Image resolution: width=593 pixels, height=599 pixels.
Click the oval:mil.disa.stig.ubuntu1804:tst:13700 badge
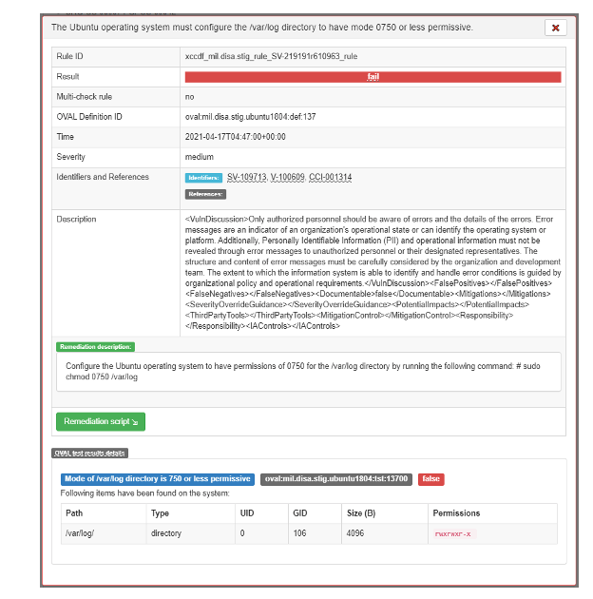tap(336, 479)
